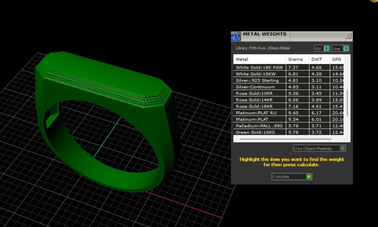
Task: Click the Metal Weights scale icon
Action: coord(236,36)
